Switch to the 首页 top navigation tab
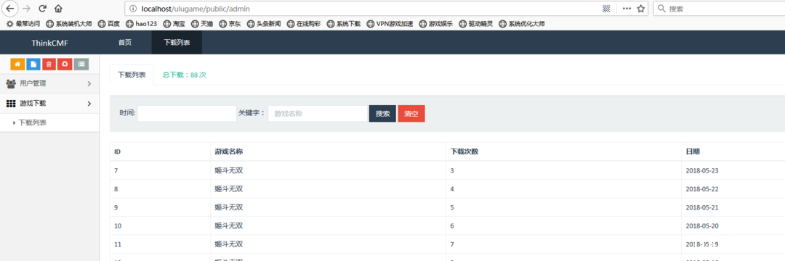This screenshot has height=261, width=785. [125, 43]
